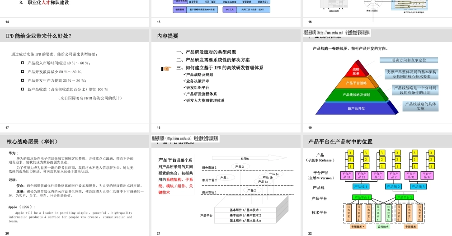Click the 技术平台 row label on slide 22
This screenshot has height=236, width=452.
[319, 212]
